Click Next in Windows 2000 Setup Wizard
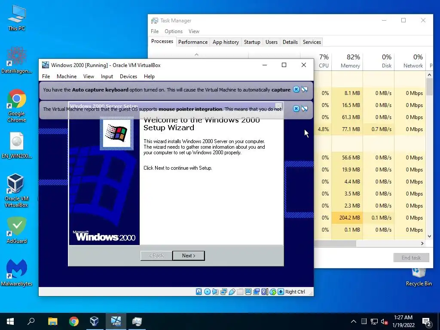 [189, 256]
